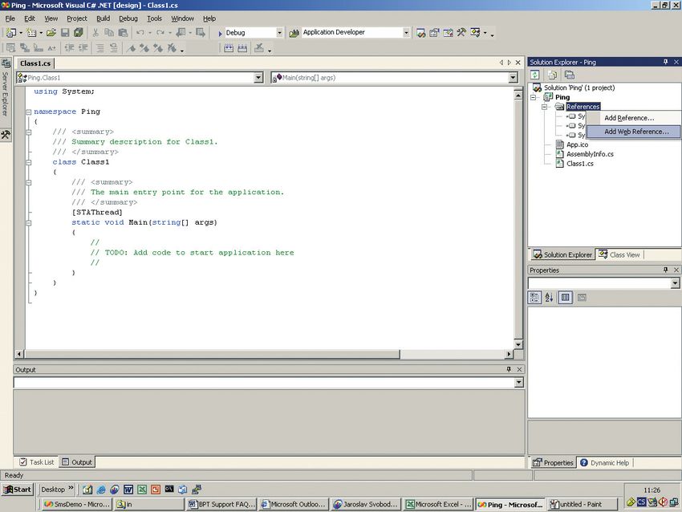Image resolution: width=682 pixels, height=512 pixels.
Task: Click the Redo arrow icon
Action: coord(160,33)
